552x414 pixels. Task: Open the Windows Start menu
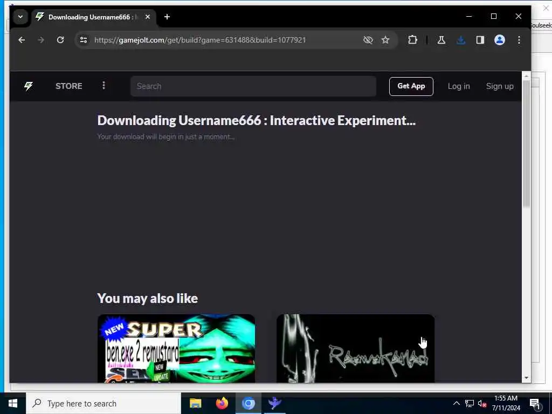[13, 403]
